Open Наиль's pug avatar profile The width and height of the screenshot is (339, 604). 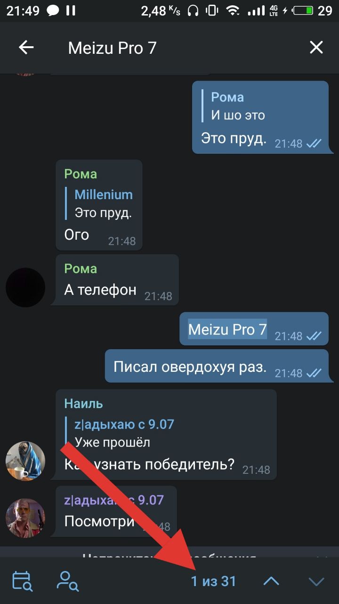click(x=25, y=461)
